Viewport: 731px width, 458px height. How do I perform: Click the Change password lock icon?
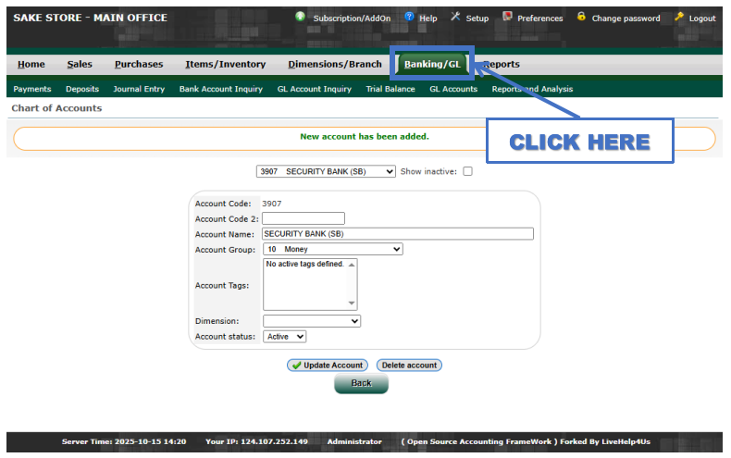[x=581, y=17]
